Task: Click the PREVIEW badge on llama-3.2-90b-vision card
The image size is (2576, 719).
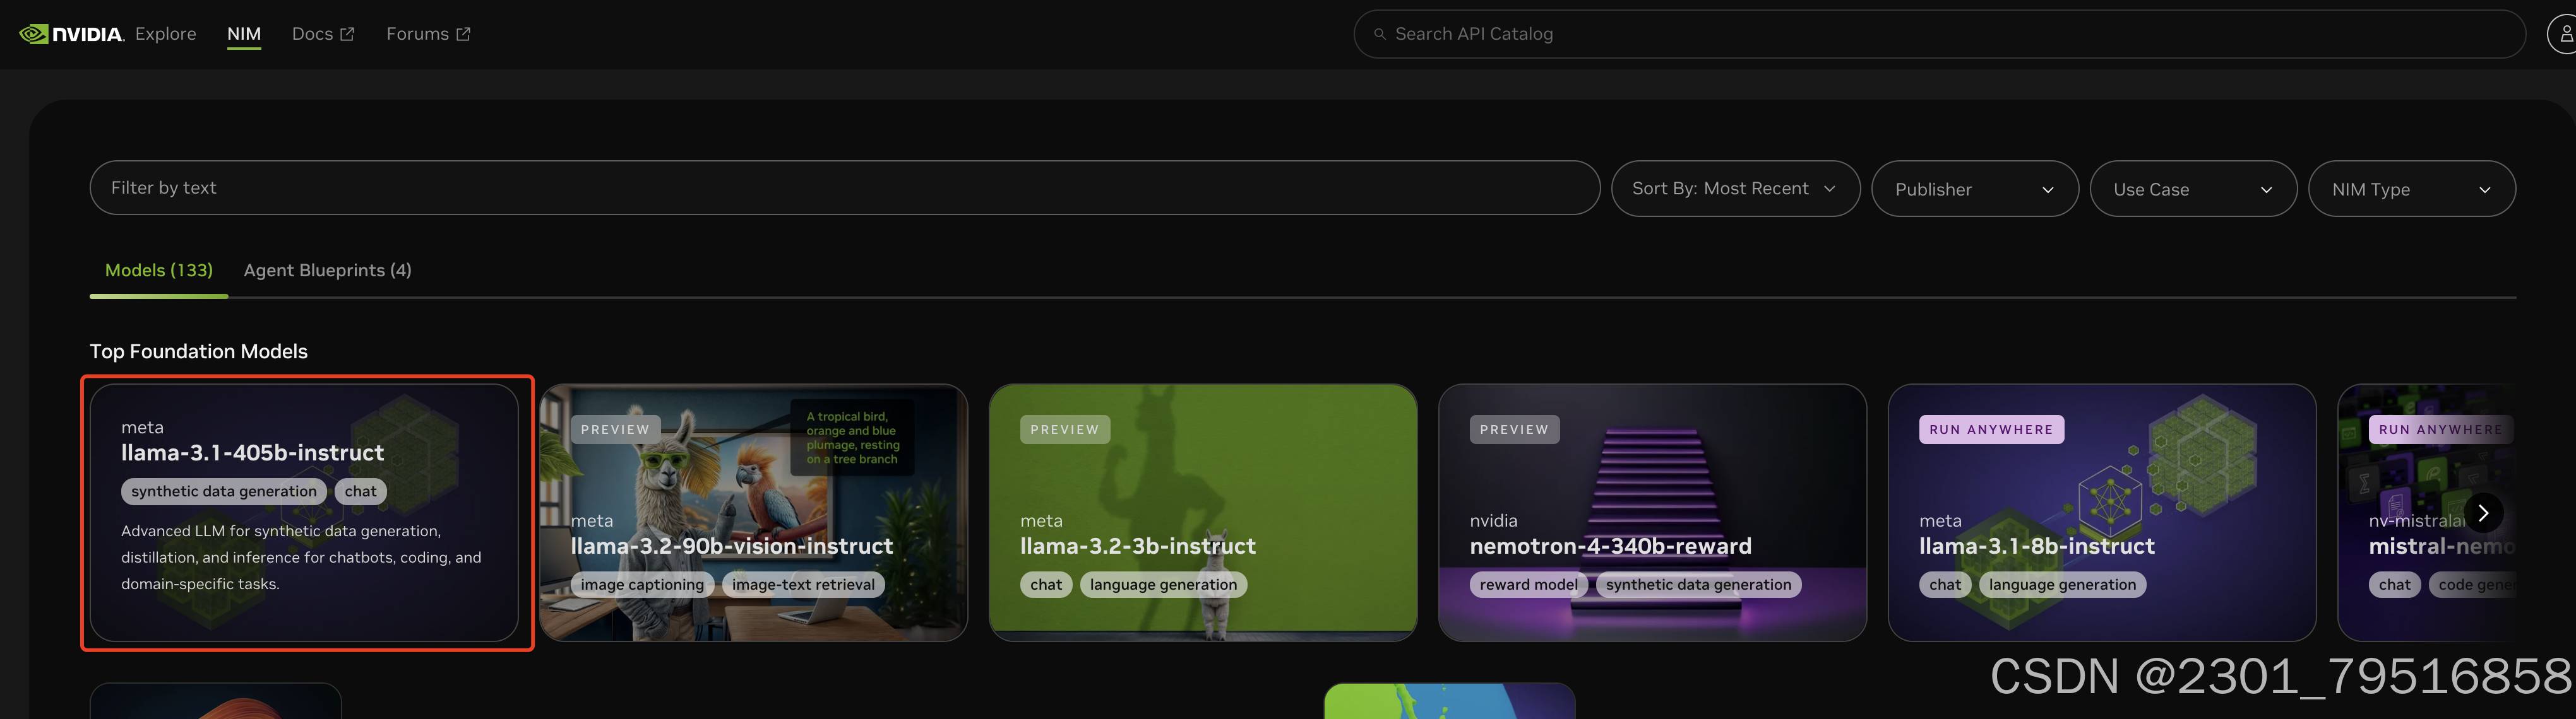Action: (615, 430)
